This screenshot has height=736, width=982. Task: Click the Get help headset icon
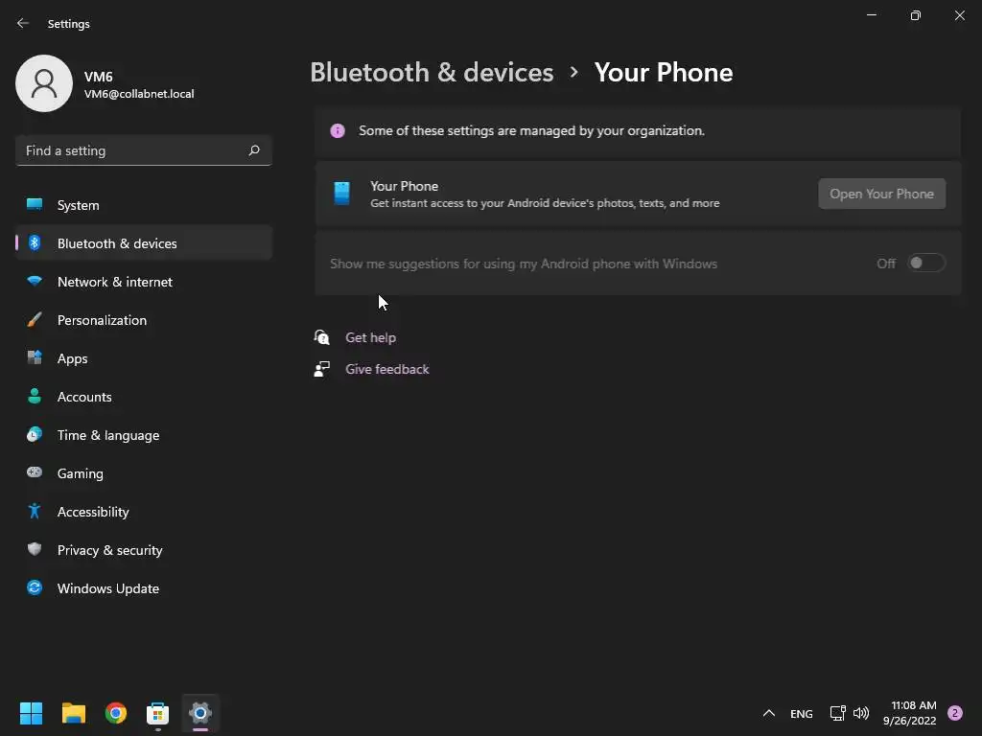click(x=321, y=337)
